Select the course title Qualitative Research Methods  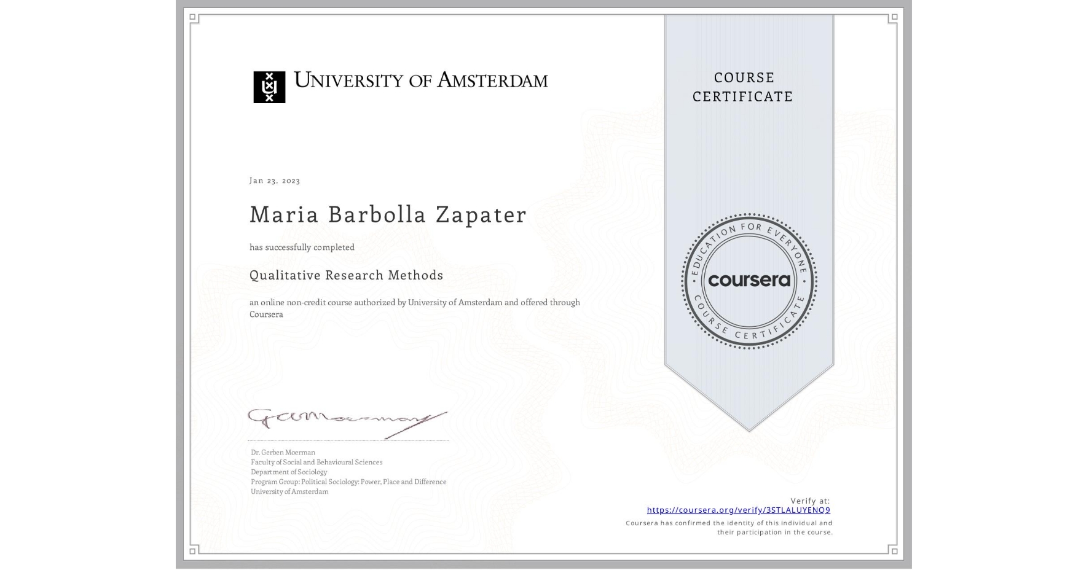[x=346, y=275]
